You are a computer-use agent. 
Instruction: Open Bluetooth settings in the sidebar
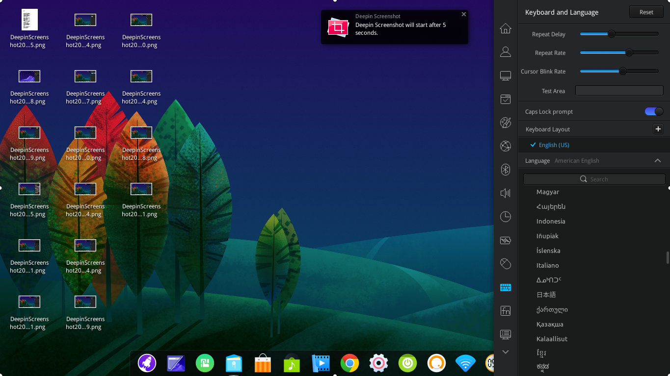tap(505, 170)
